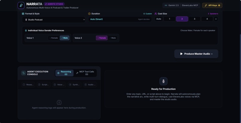Select step 3 Voice pipeline stage
Viewport: 241px width, 123px height.
point(59,85)
